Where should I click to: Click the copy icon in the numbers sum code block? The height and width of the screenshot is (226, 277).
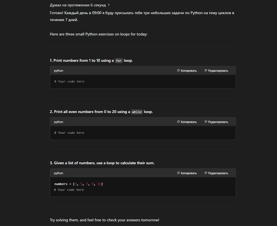(x=178, y=173)
